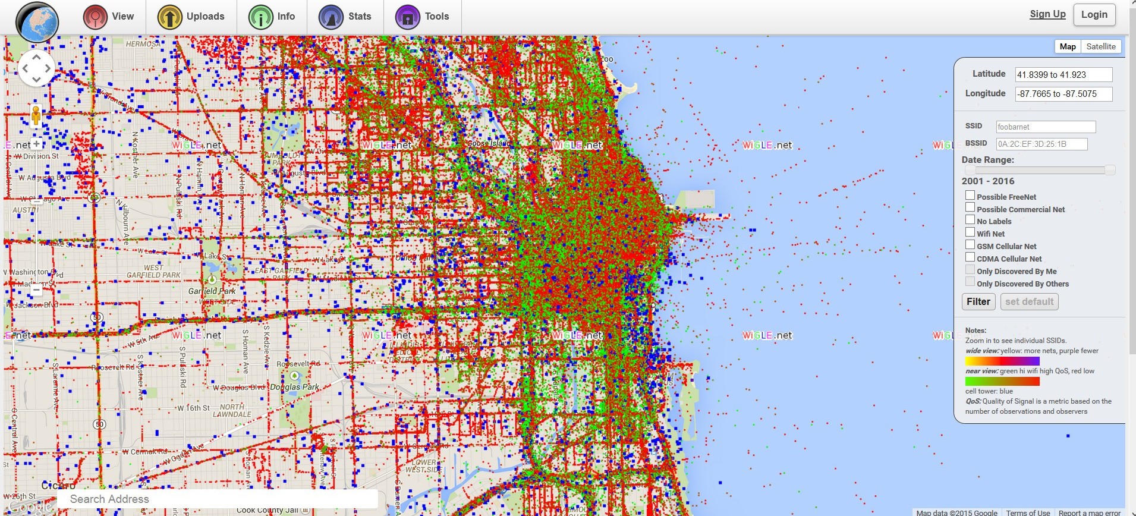Enable the Possible FreeNet checkbox
The width and height of the screenshot is (1136, 516).
tap(970, 196)
